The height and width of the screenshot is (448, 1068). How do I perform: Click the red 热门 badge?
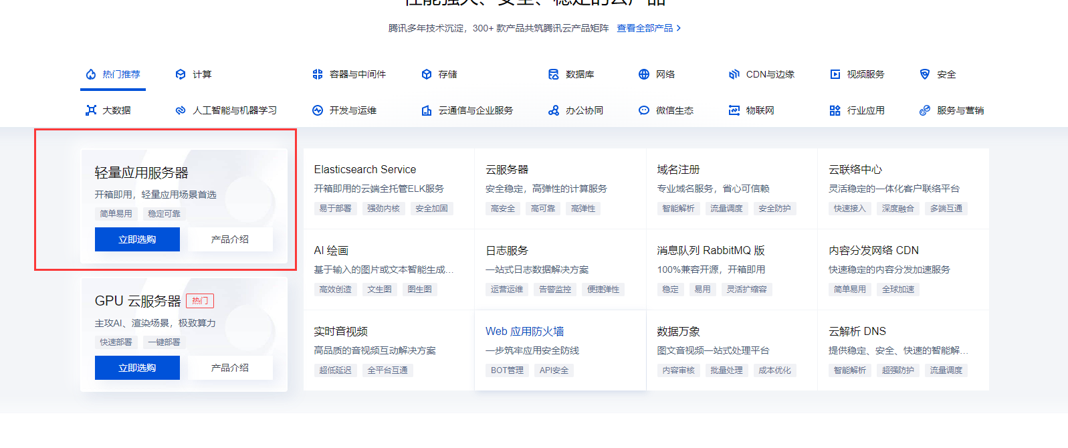point(200,301)
